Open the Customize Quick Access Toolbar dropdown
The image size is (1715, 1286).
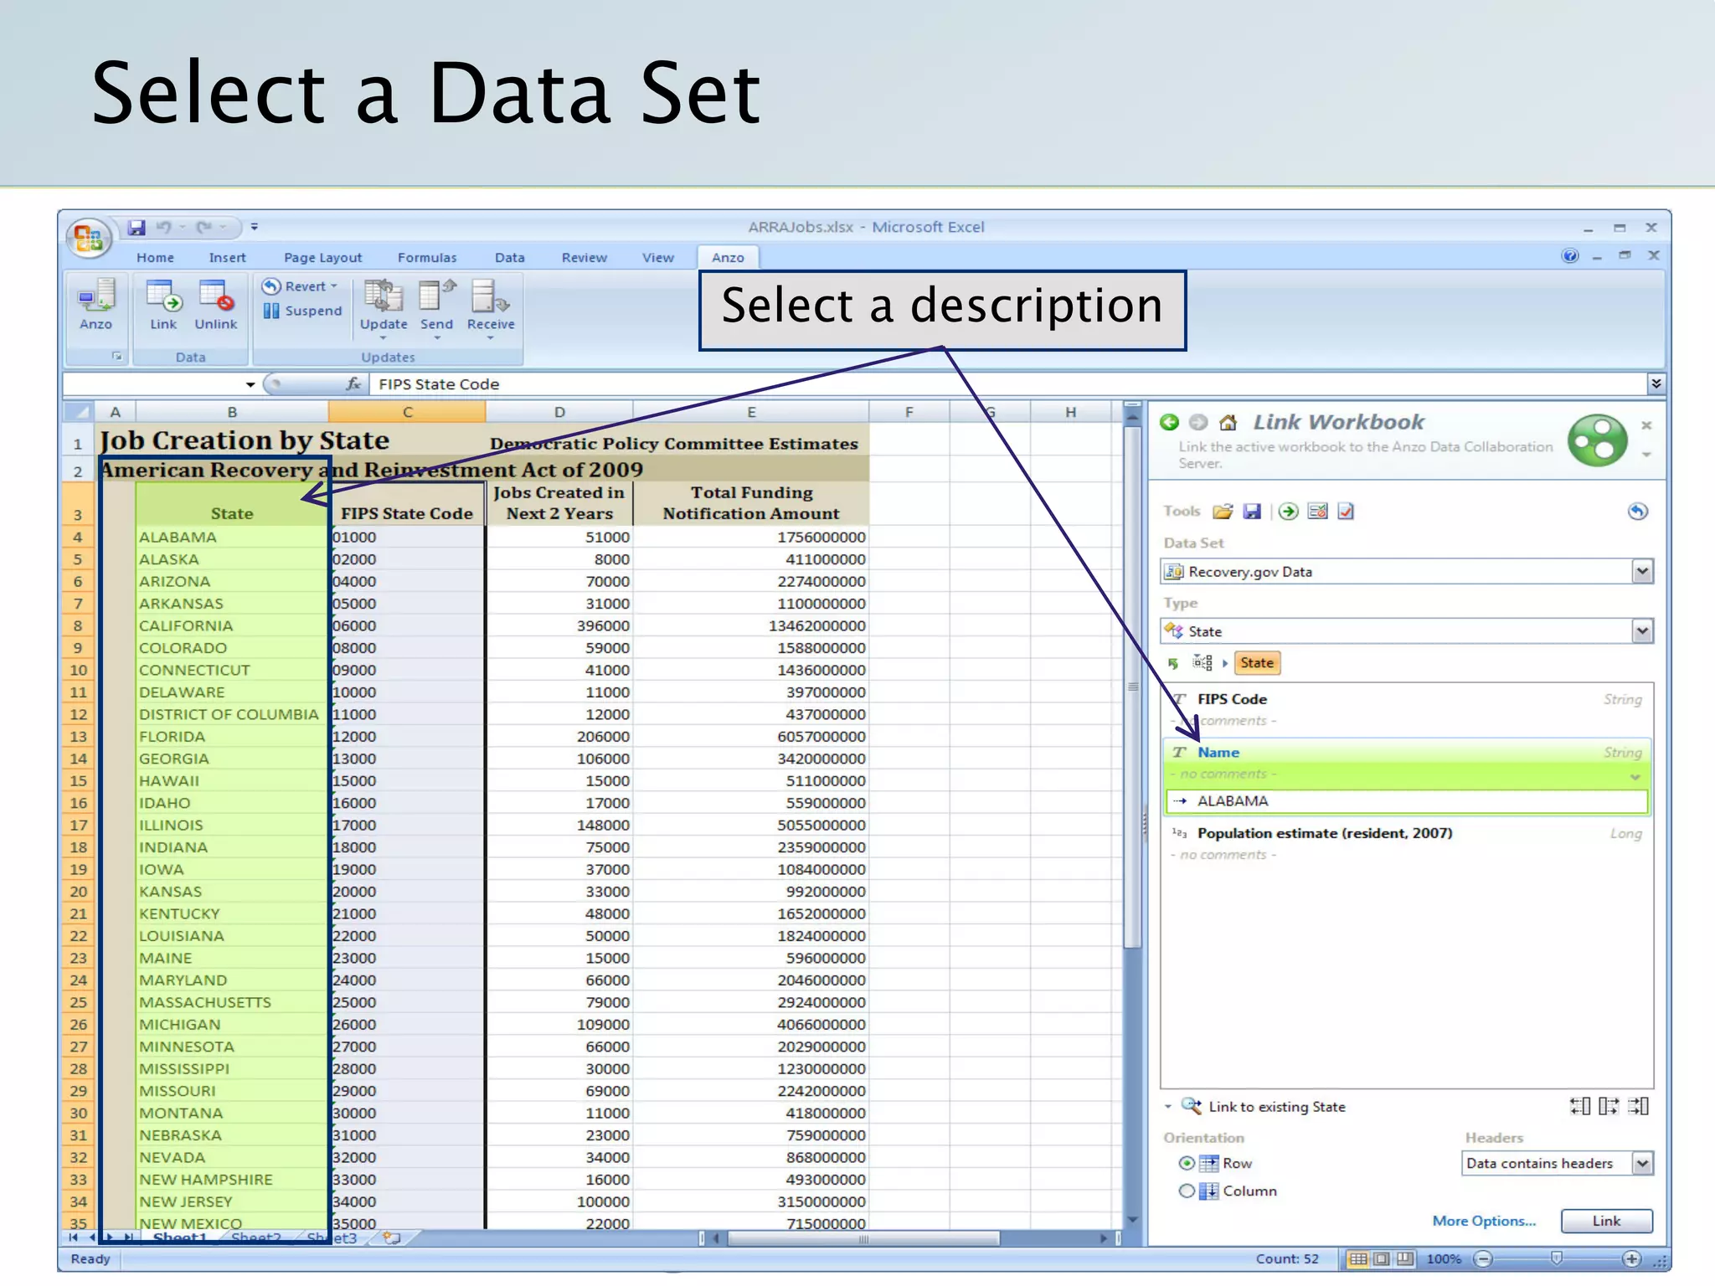coord(255,227)
